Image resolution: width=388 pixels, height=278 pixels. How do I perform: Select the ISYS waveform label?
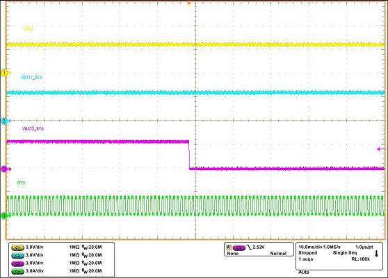point(21,183)
